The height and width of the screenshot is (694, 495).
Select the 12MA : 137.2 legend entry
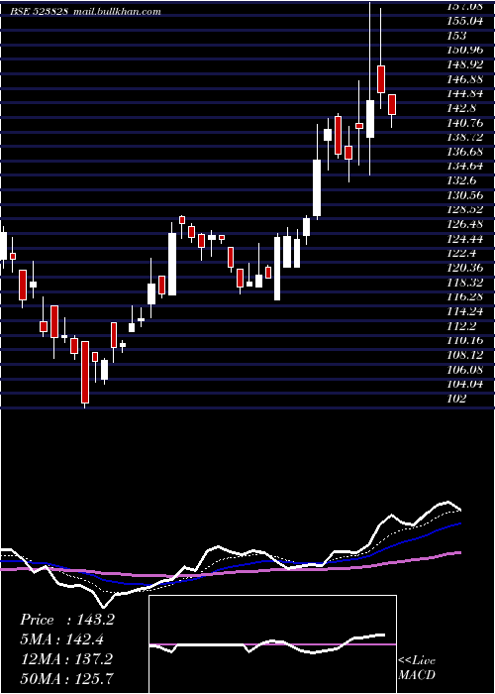[x=66, y=658]
